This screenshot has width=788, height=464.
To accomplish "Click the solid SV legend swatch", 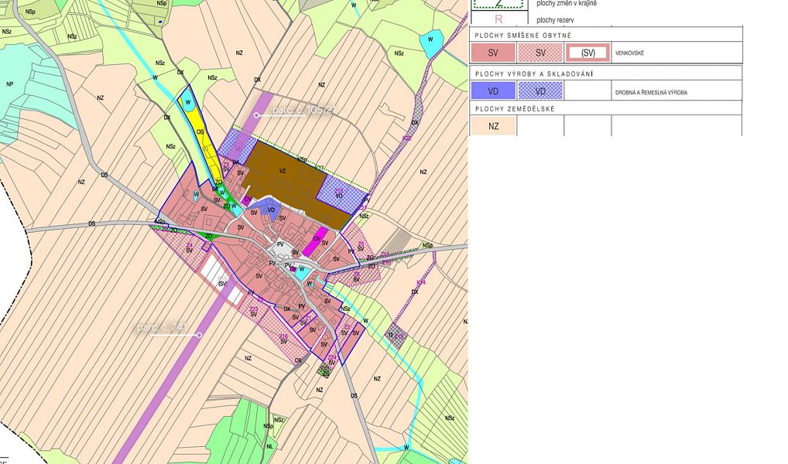I will pos(493,53).
